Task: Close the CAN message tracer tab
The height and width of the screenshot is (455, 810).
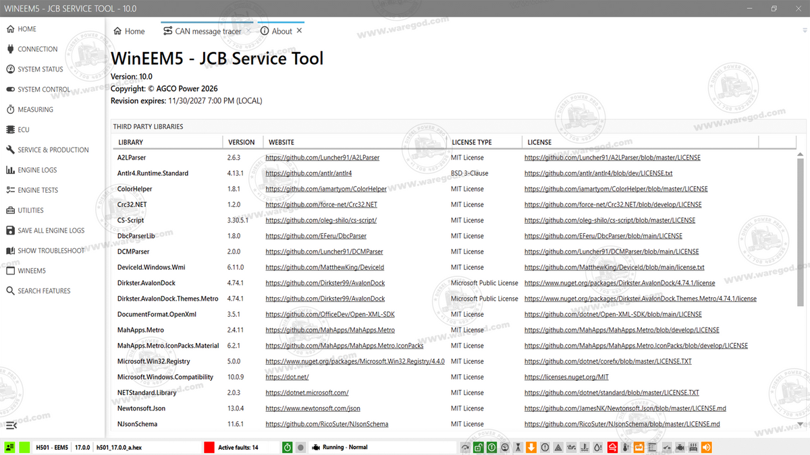Action: [248, 31]
